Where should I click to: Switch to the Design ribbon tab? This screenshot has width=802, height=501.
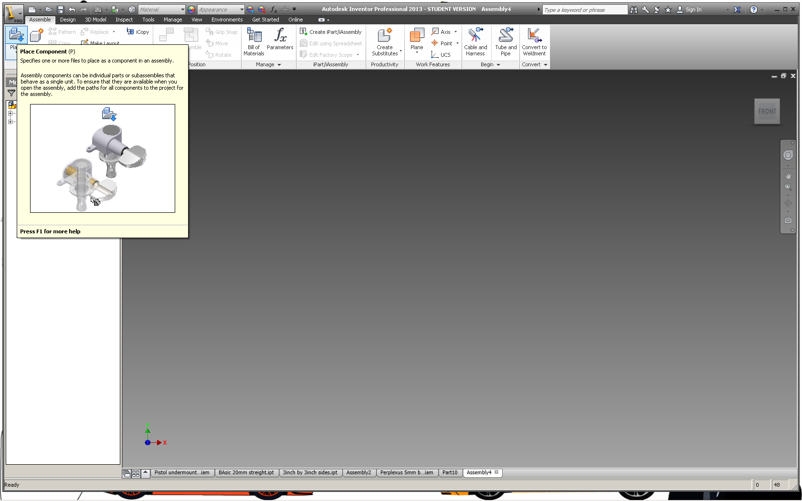tap(68, 20)
